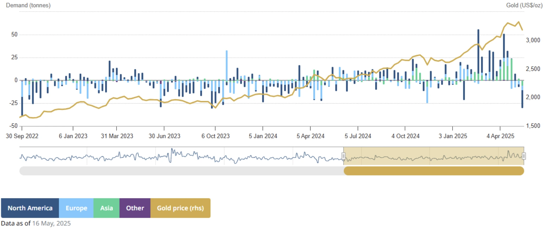The image size is (545, 233).
Task: Click the tall Europe bar near Oct 2023
Action: 227,65
